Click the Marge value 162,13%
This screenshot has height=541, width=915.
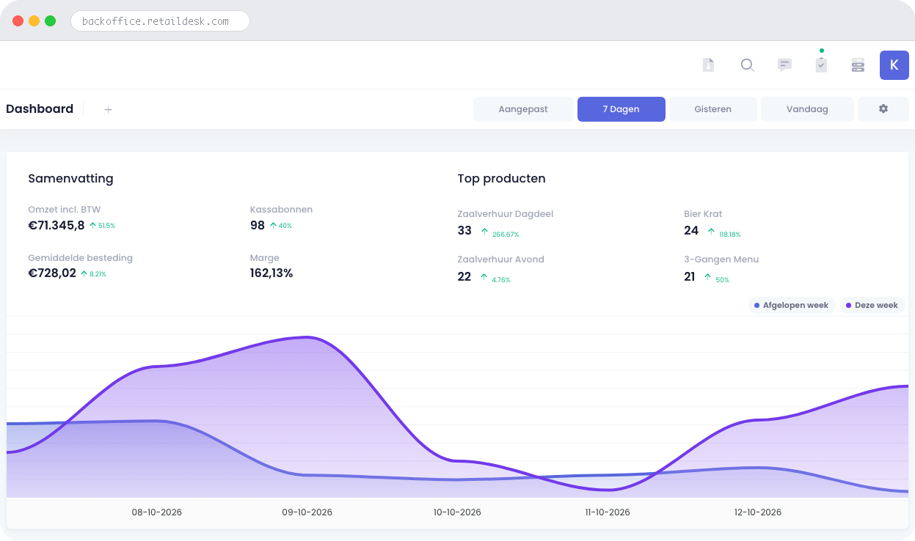271,273
